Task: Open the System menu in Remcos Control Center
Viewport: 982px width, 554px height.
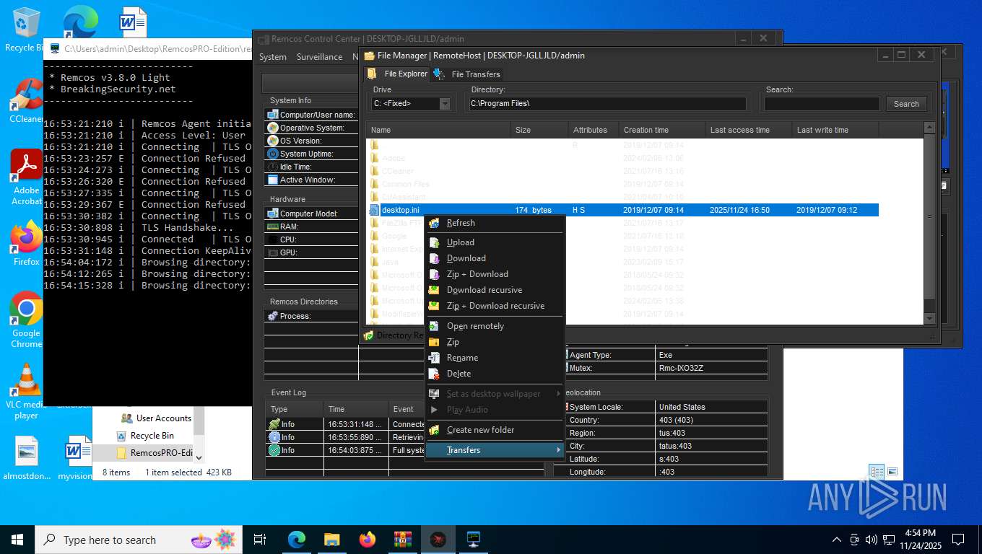Action: tap(273, 57)
